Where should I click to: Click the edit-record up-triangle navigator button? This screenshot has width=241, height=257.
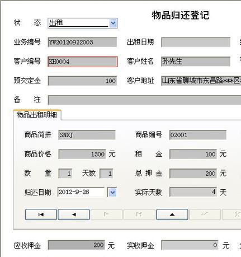coord(172,214)
